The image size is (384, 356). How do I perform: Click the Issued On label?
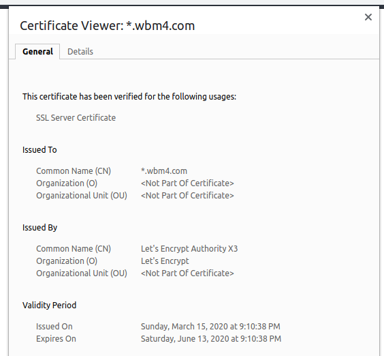coord(54,327)
